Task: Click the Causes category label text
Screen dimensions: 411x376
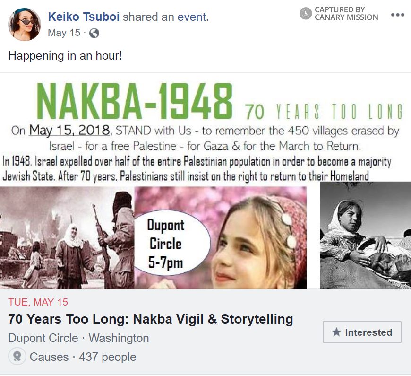Action: tap(50, 357)
